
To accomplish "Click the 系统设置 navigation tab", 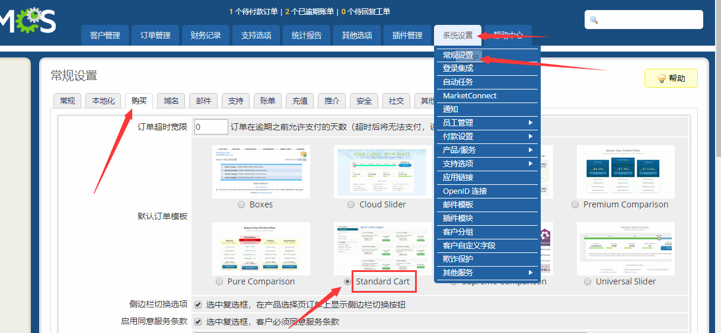I will (x=458, y=35).
